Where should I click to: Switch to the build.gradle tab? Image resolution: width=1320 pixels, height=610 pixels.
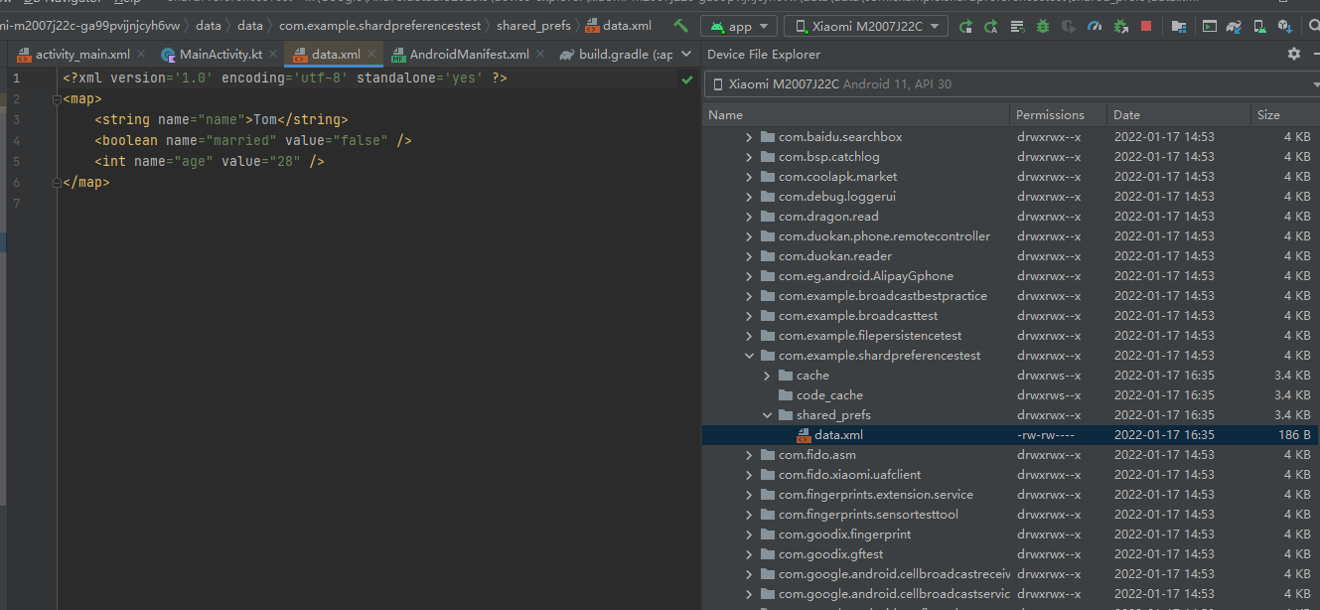[617, 55]
